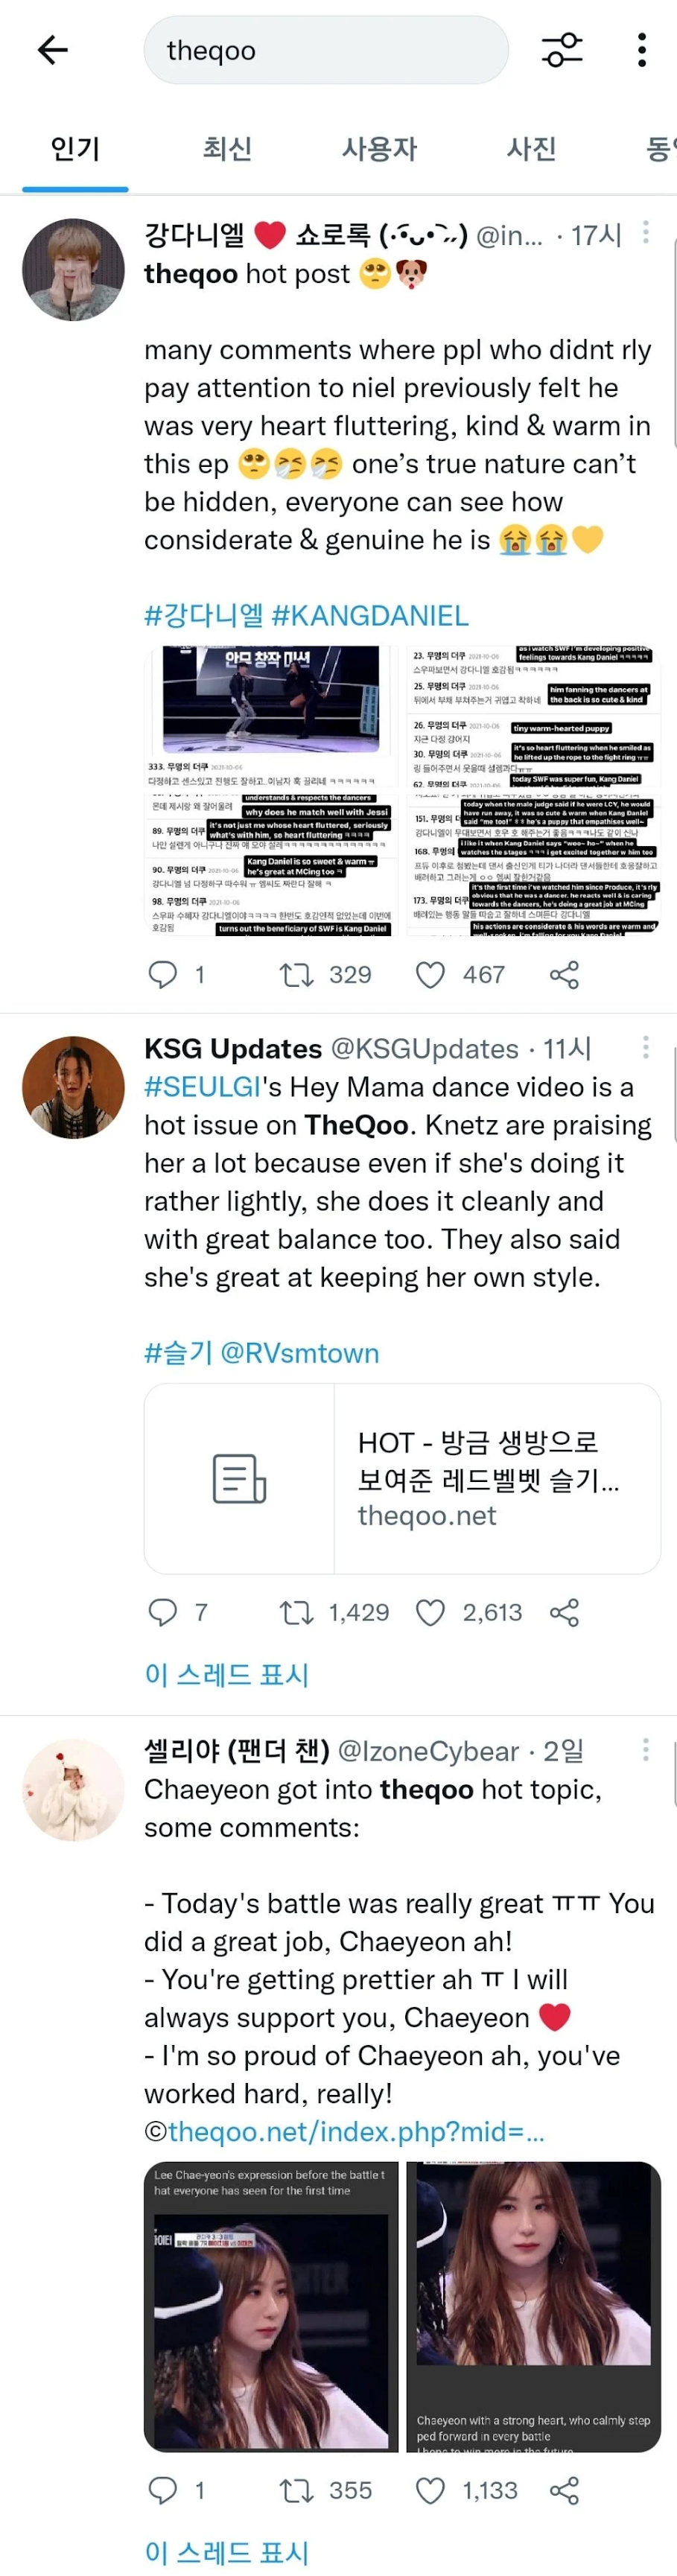
Task: Share the Chaeyeon theqoo tweet
Action: click(564, 2489)
